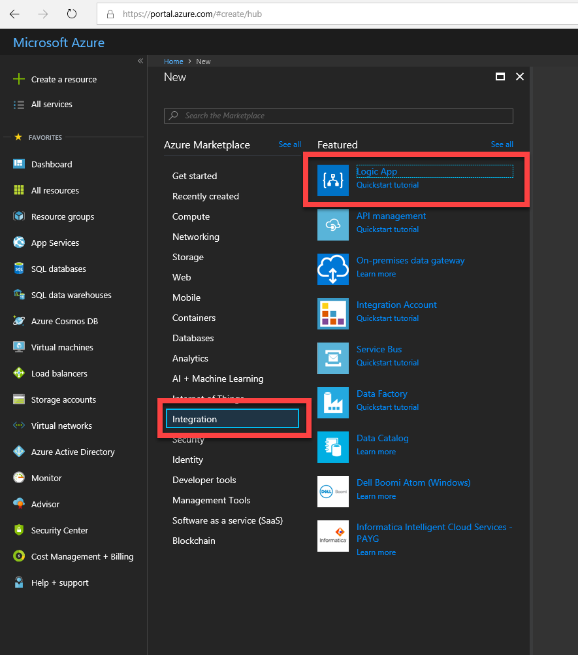Viewport: 578px width, 655px height.
Task: Select the Databases marketplace category
Action: pyautogui.click(x=193, y=338)
